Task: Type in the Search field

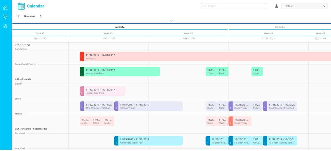Action: tap(235, 6)
